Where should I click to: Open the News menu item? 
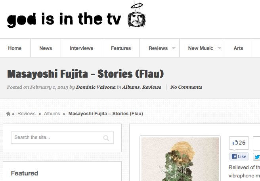click(x=46, y=48)
